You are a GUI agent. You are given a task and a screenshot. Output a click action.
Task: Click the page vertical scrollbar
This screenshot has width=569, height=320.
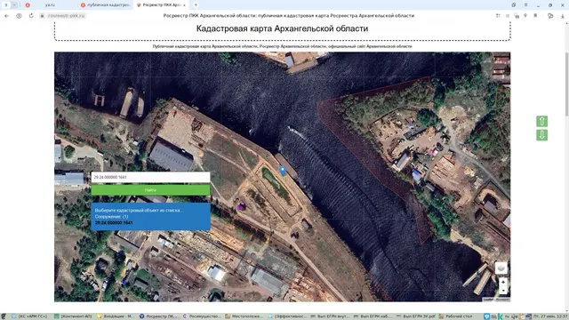pos(567,84)
